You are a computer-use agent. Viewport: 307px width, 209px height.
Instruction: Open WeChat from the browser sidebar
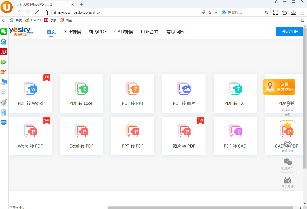(4, 31)
